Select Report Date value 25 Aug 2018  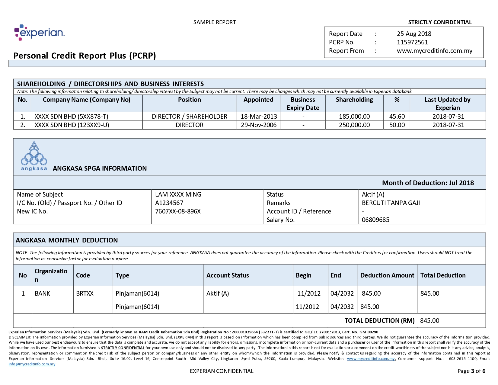pyautogui.click(x=414, y=34)
